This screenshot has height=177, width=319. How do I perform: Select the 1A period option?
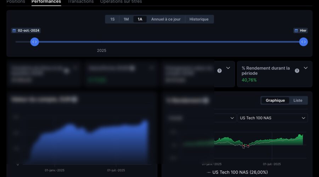140,19
